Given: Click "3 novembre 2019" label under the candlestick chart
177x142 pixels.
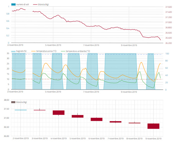Looking at the screenshot, I should pos(40,138).
